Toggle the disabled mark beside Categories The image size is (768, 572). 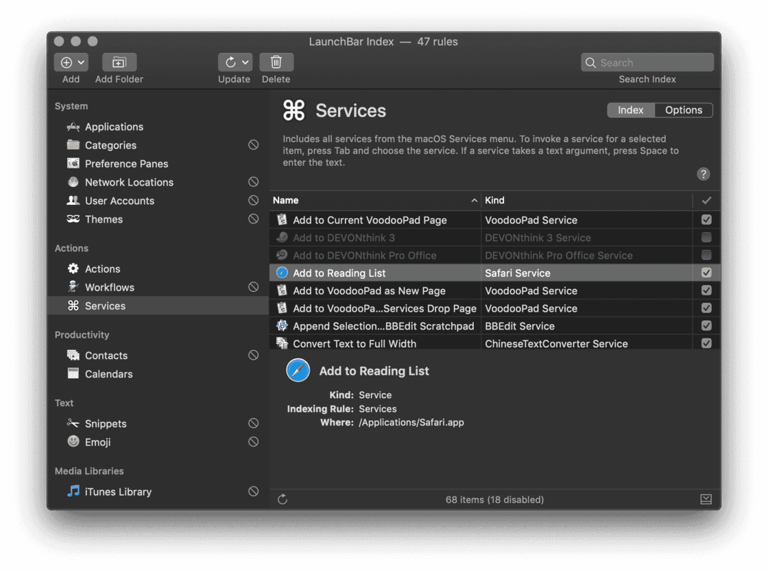point(253,145)
